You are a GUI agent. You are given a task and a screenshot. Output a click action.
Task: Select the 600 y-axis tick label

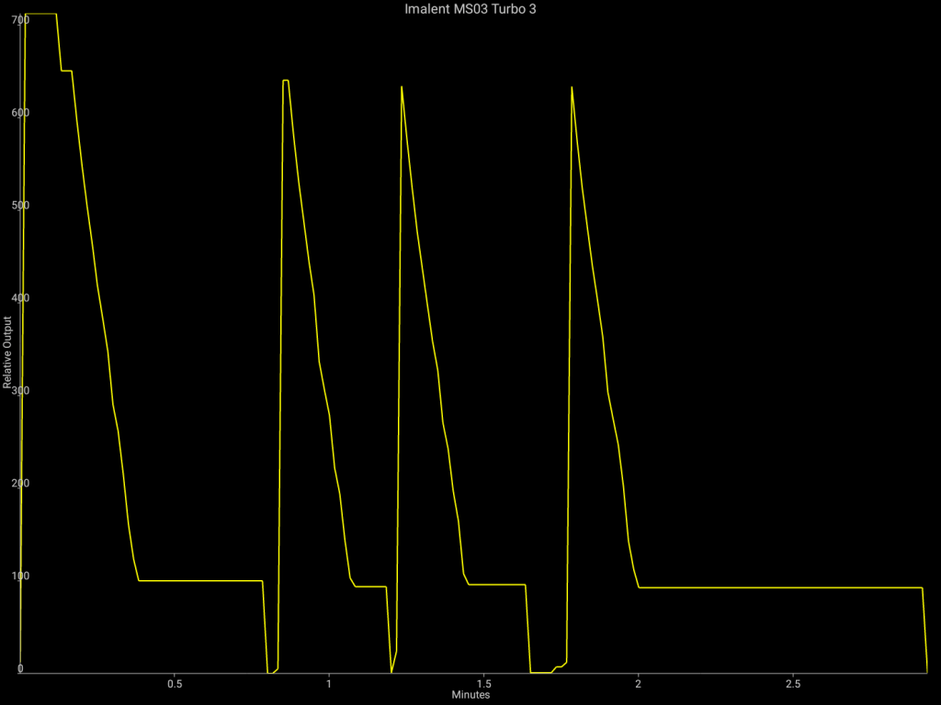(8, 112)
